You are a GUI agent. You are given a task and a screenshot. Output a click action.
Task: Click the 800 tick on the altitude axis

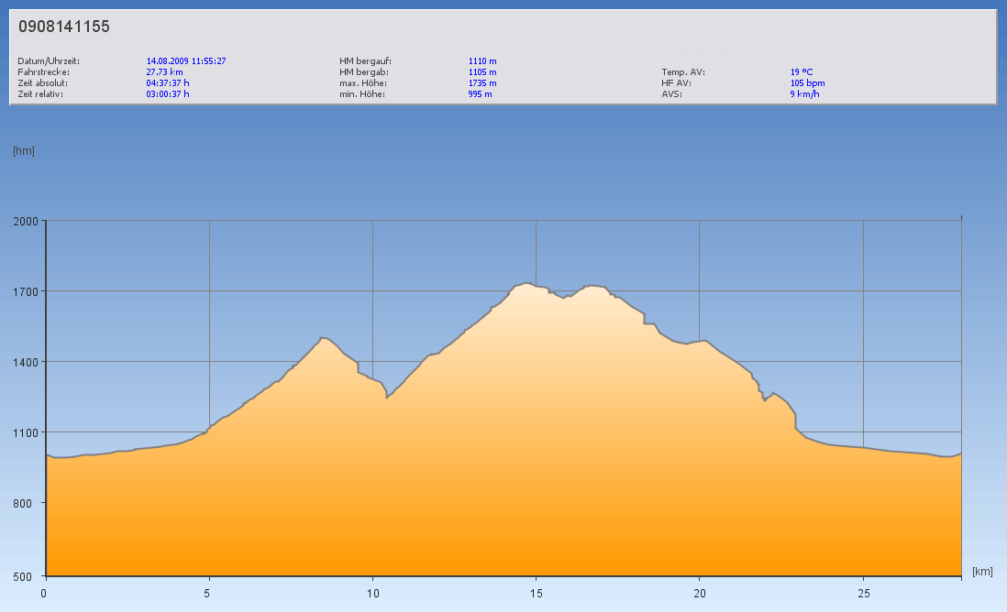pyautogui.click(x=28, y=504)
